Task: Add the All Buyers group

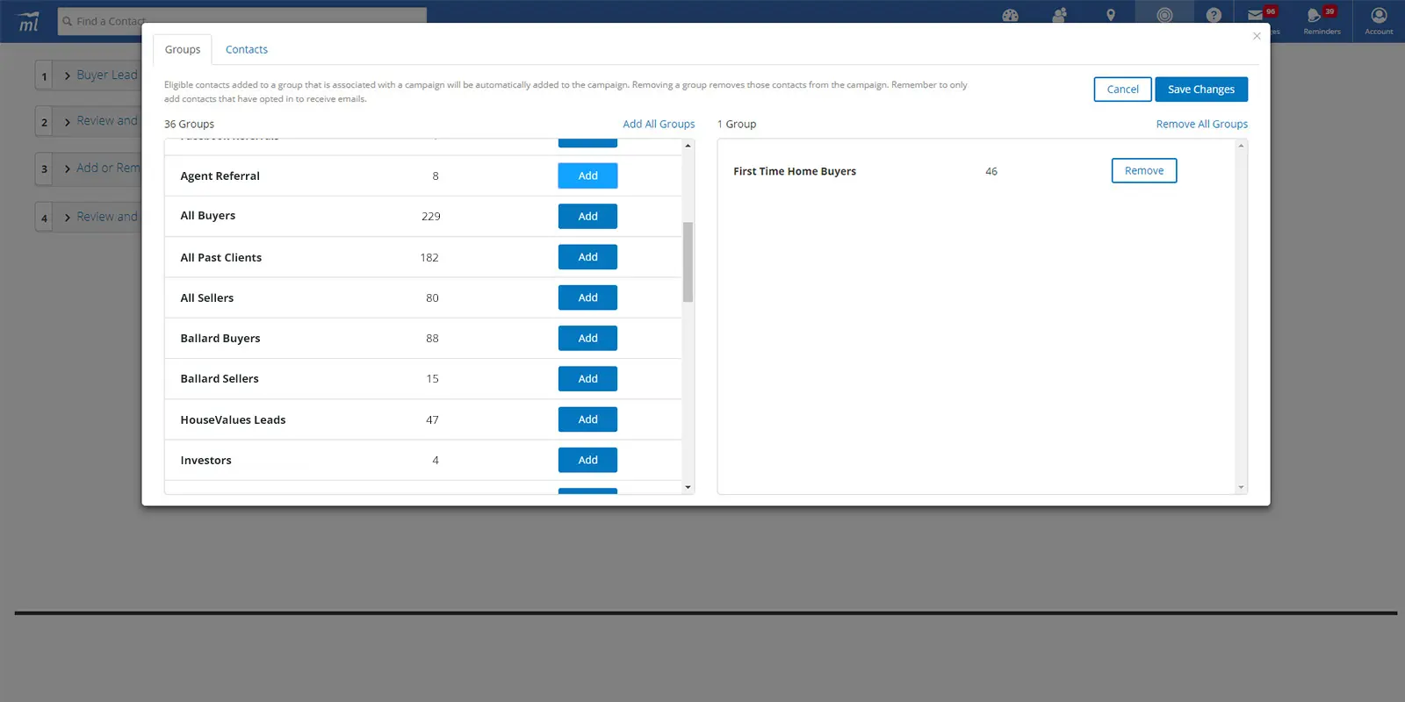Action: click(x=587, y=216)
